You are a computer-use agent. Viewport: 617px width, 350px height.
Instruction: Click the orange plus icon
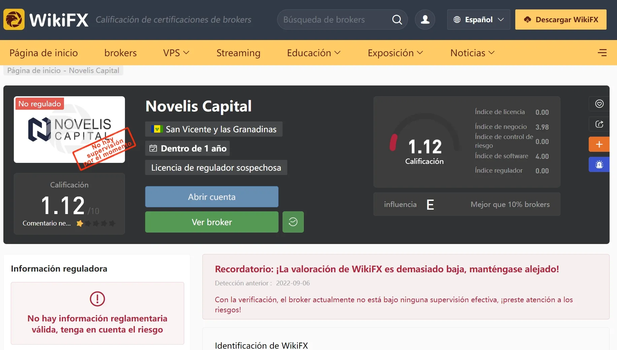[599, 144]
